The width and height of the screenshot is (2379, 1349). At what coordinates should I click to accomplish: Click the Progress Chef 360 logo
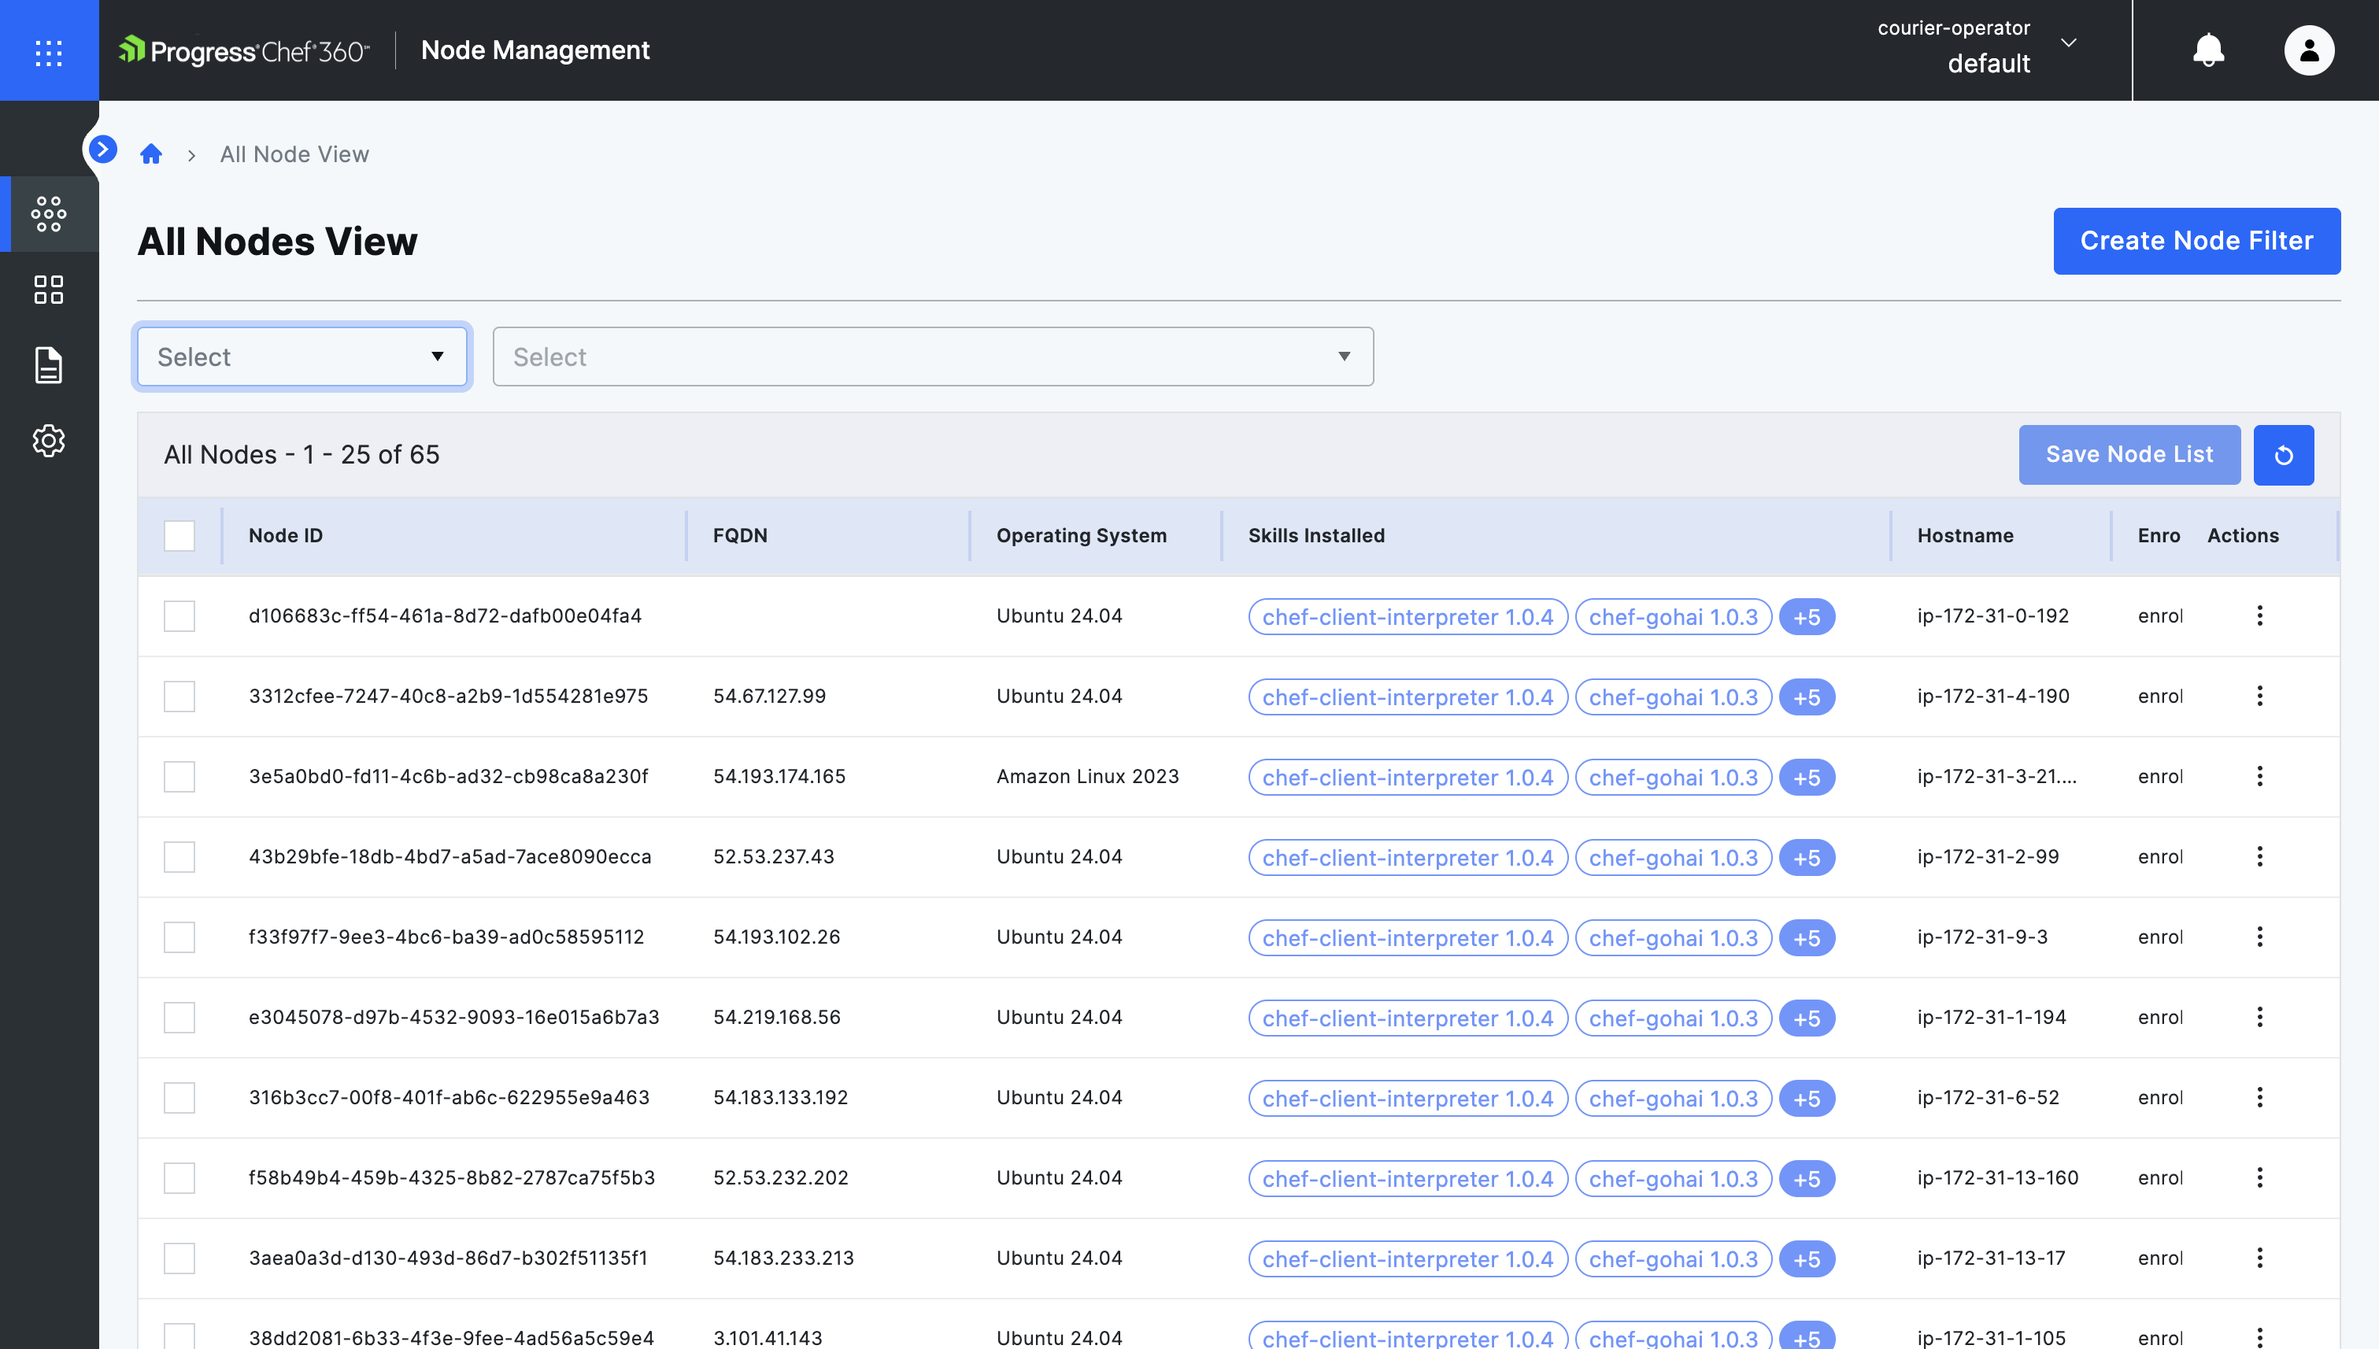coord(244,50)
